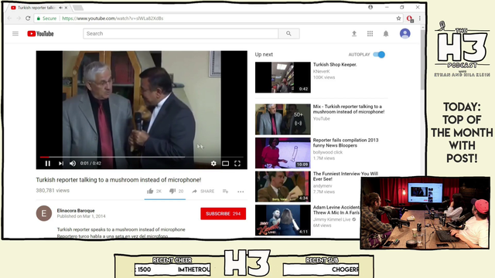Viewport: 495px width, 278px height.
Task: Open the account avatar menu
Action: (405, 33)
